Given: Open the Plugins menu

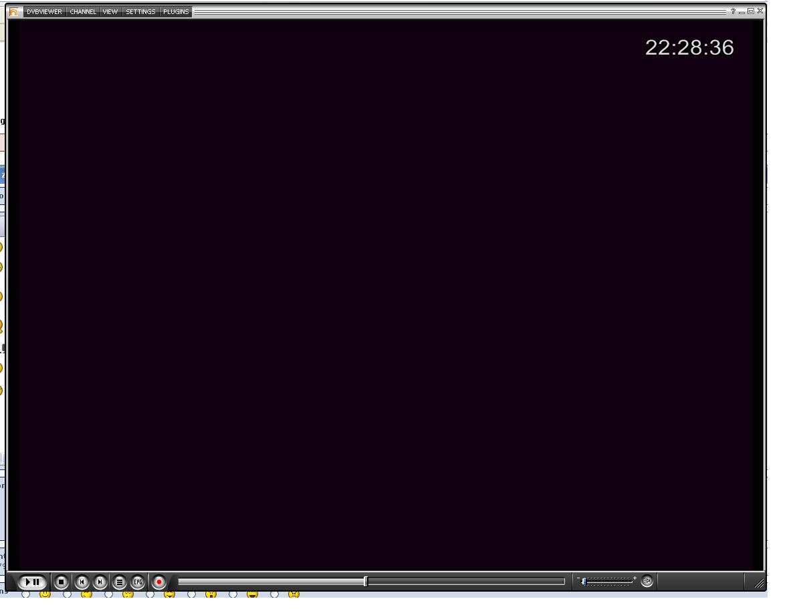Looking at the screenshot, I should 176,11.
